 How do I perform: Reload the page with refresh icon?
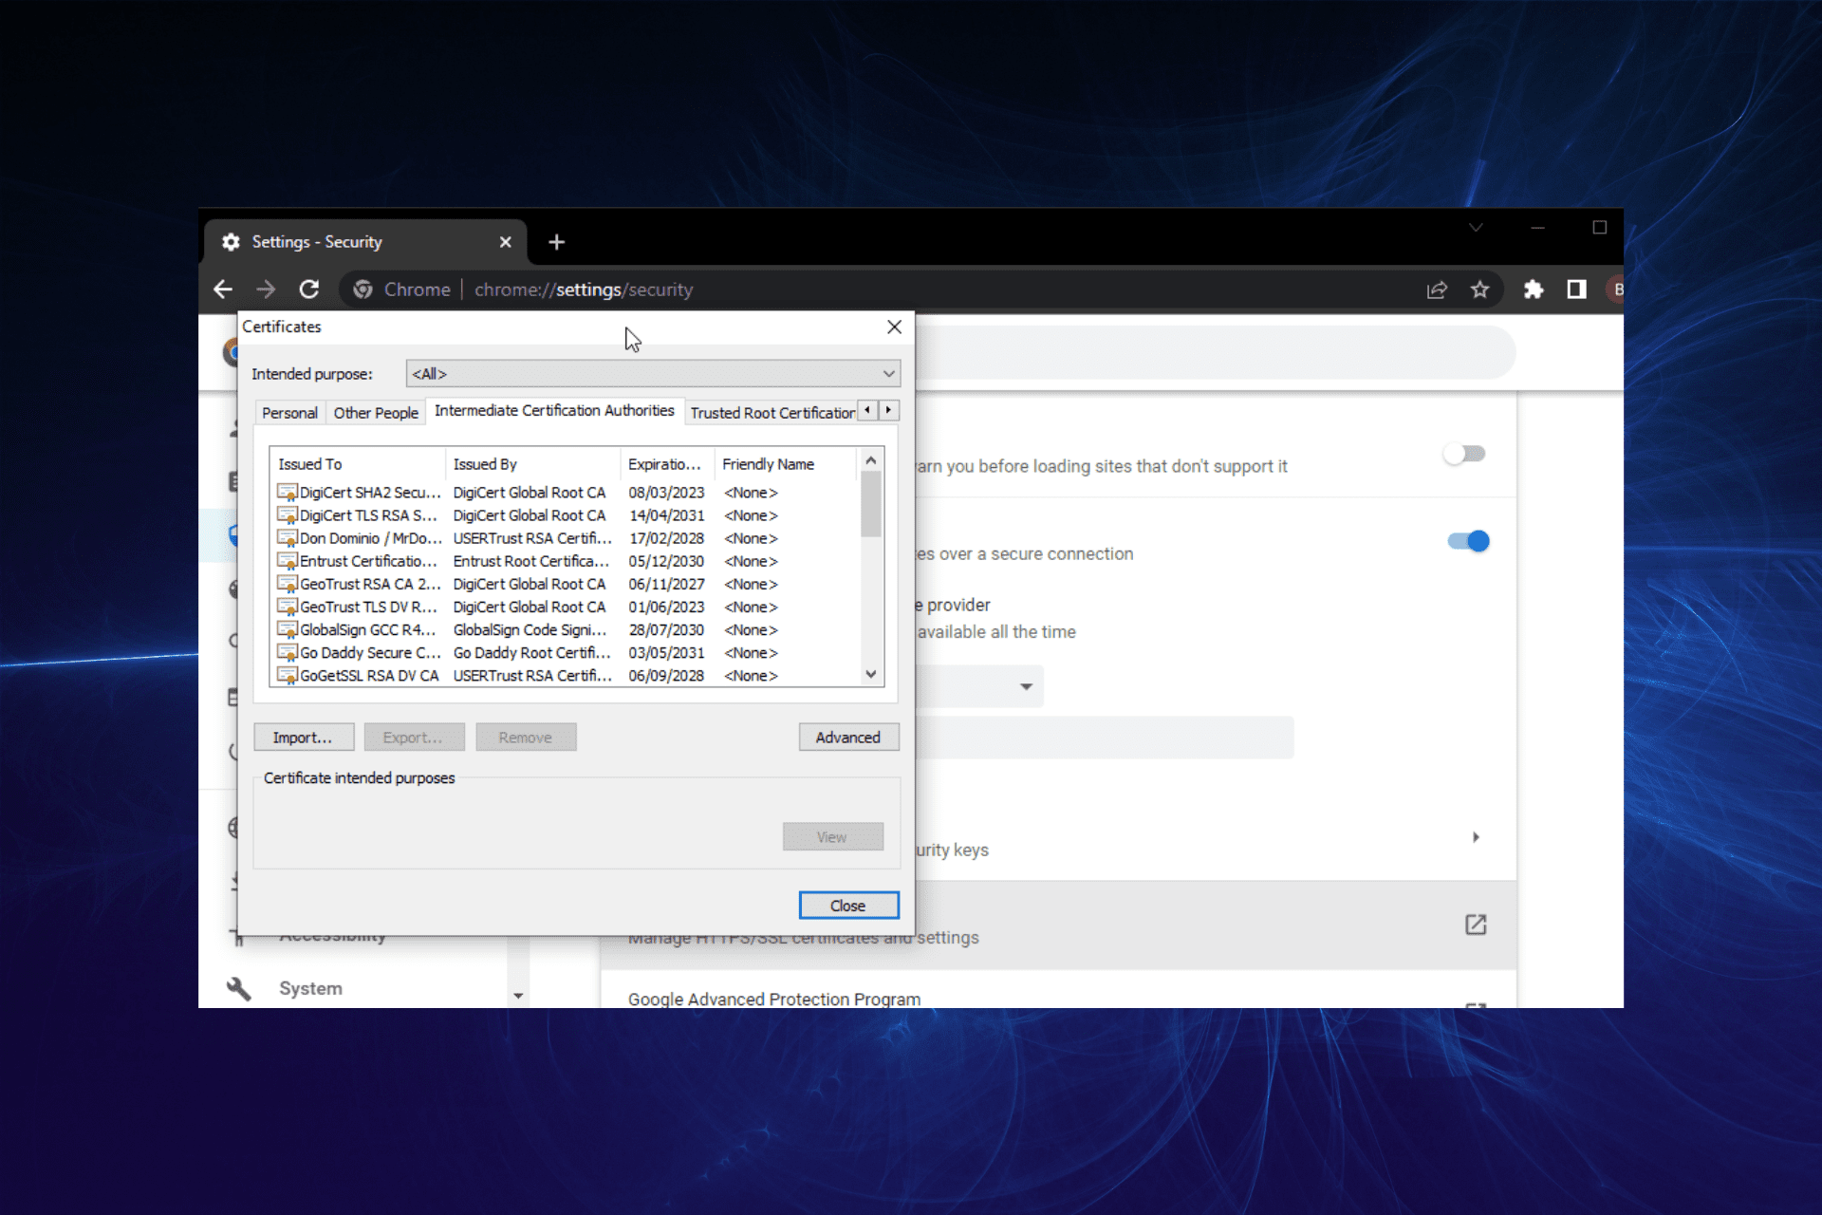309,290
